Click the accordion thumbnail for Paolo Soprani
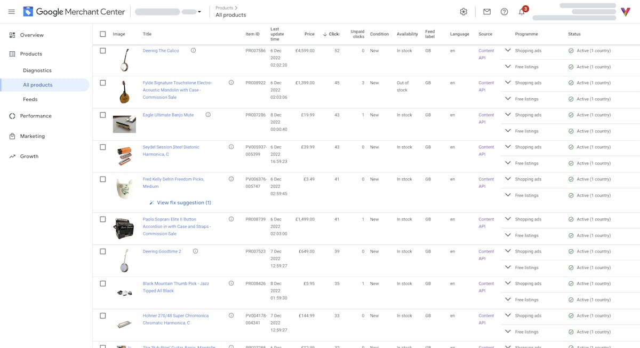 [124, 228]
